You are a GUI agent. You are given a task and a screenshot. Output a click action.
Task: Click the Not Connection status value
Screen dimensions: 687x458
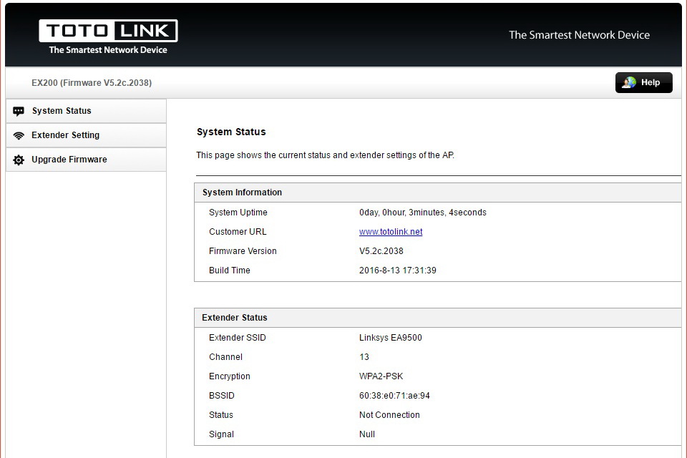click(x=389, y=415)
